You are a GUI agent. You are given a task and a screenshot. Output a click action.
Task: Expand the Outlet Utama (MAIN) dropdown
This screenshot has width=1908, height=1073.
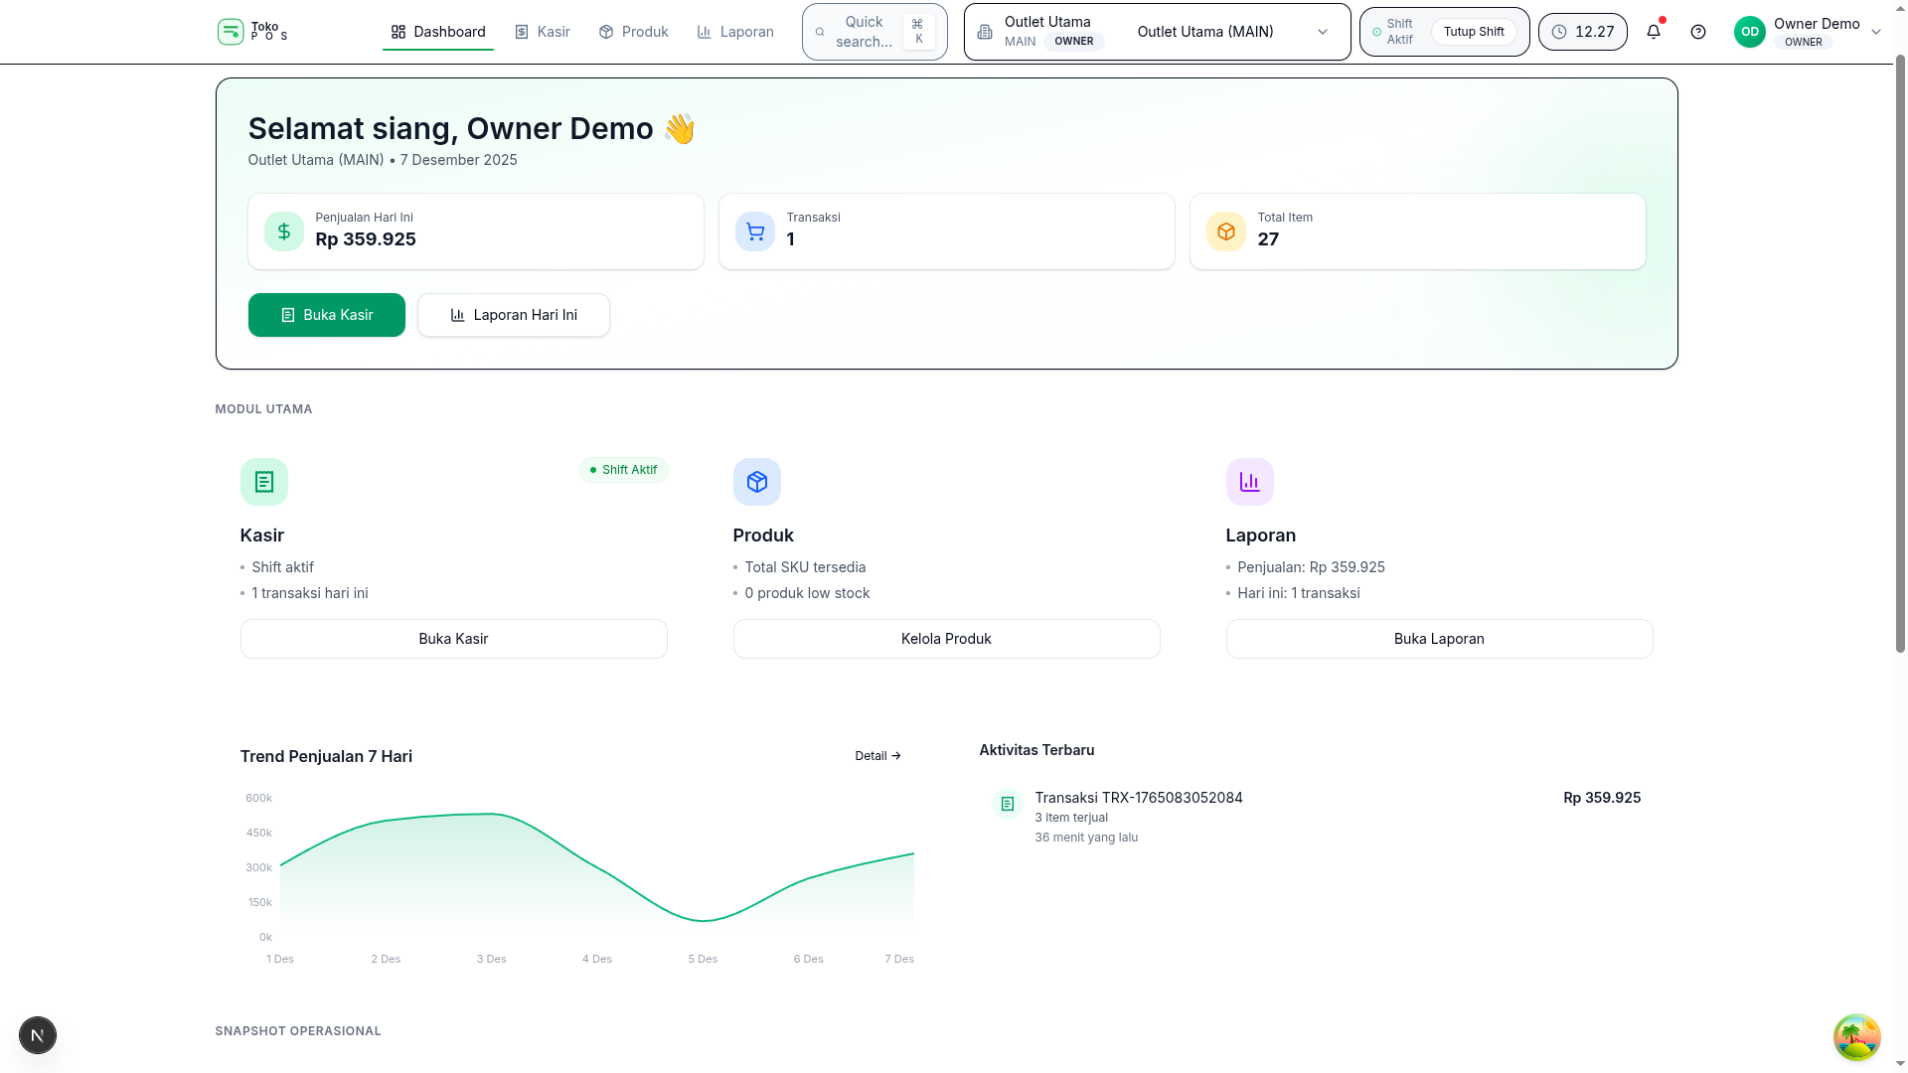click(x=1229, y=32)
